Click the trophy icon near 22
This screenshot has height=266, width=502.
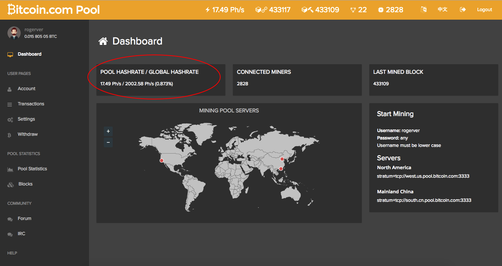click(353, 10)
